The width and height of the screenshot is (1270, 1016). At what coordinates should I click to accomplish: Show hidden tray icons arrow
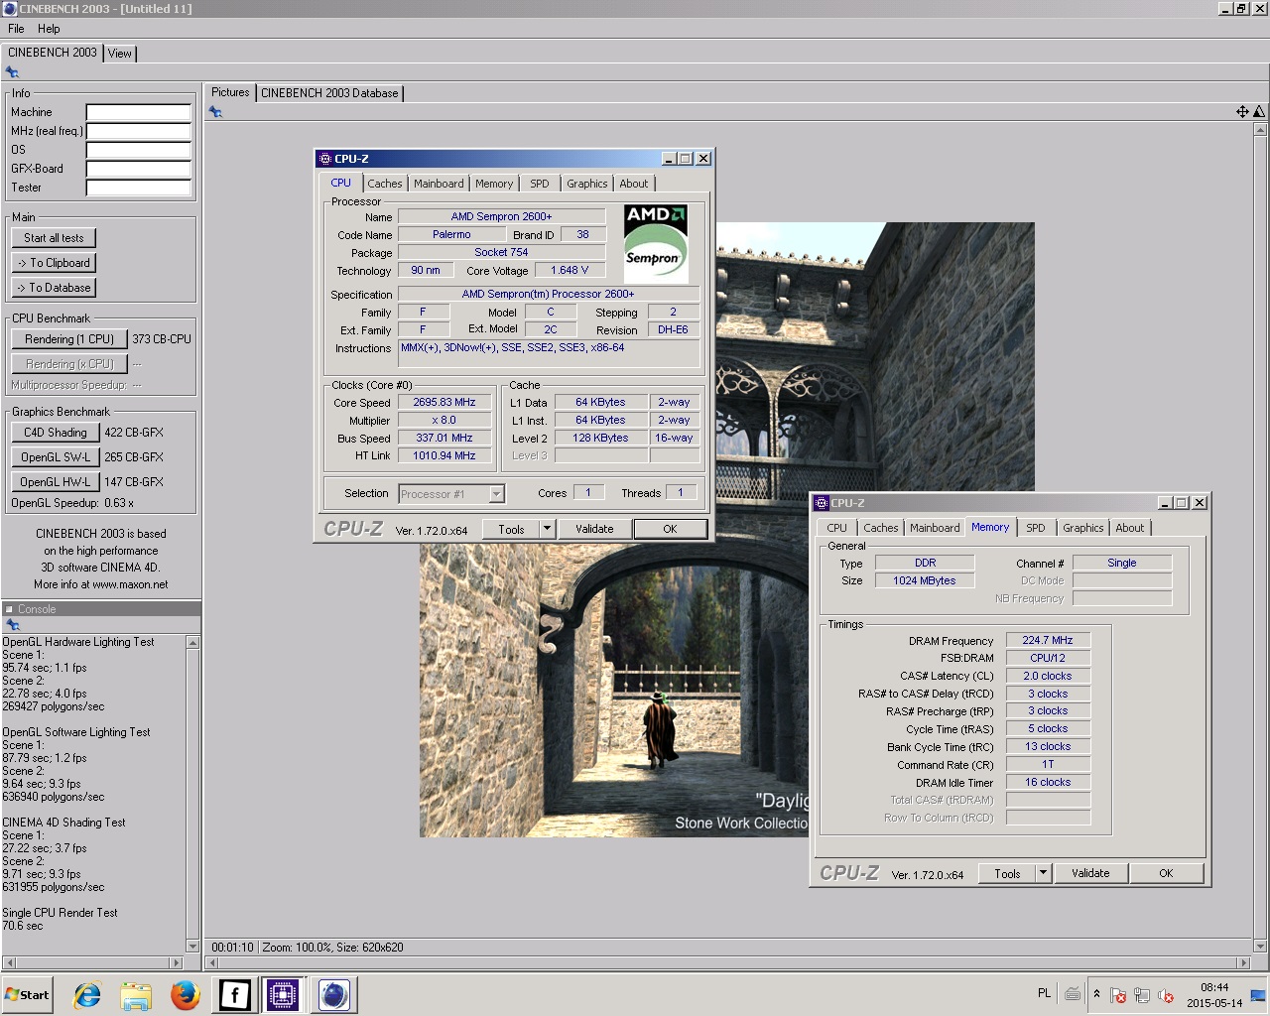click(1096, 994)
